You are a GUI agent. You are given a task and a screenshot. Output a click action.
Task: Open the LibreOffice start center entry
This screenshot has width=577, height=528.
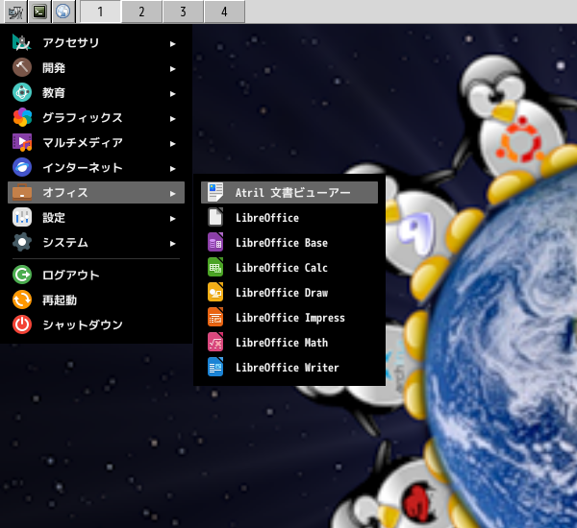(266, 218)
